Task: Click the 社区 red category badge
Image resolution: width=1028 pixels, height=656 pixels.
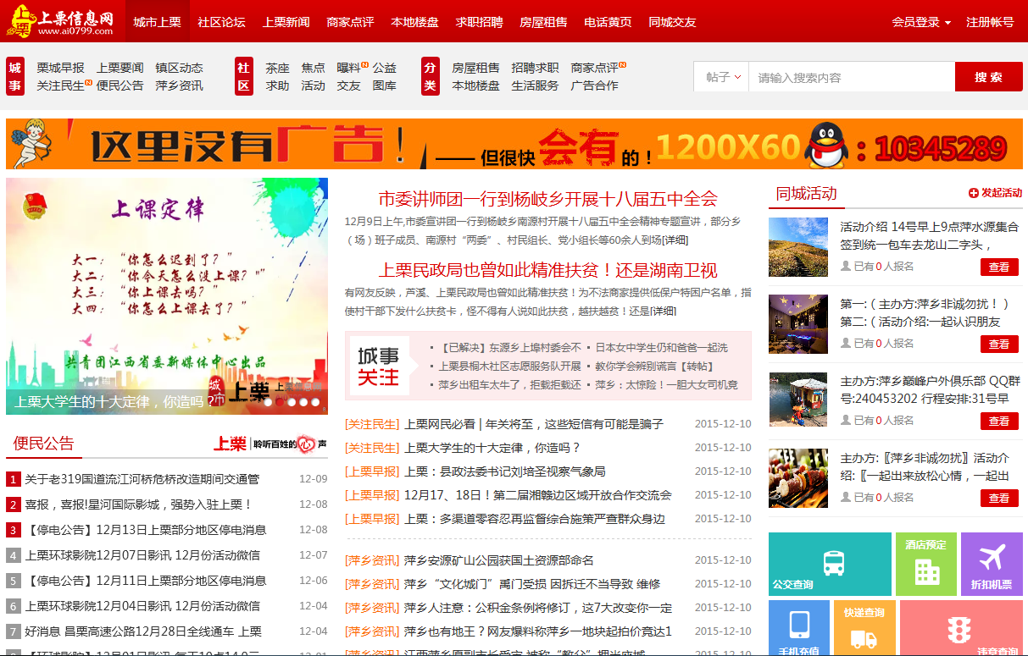Action: 244,77
